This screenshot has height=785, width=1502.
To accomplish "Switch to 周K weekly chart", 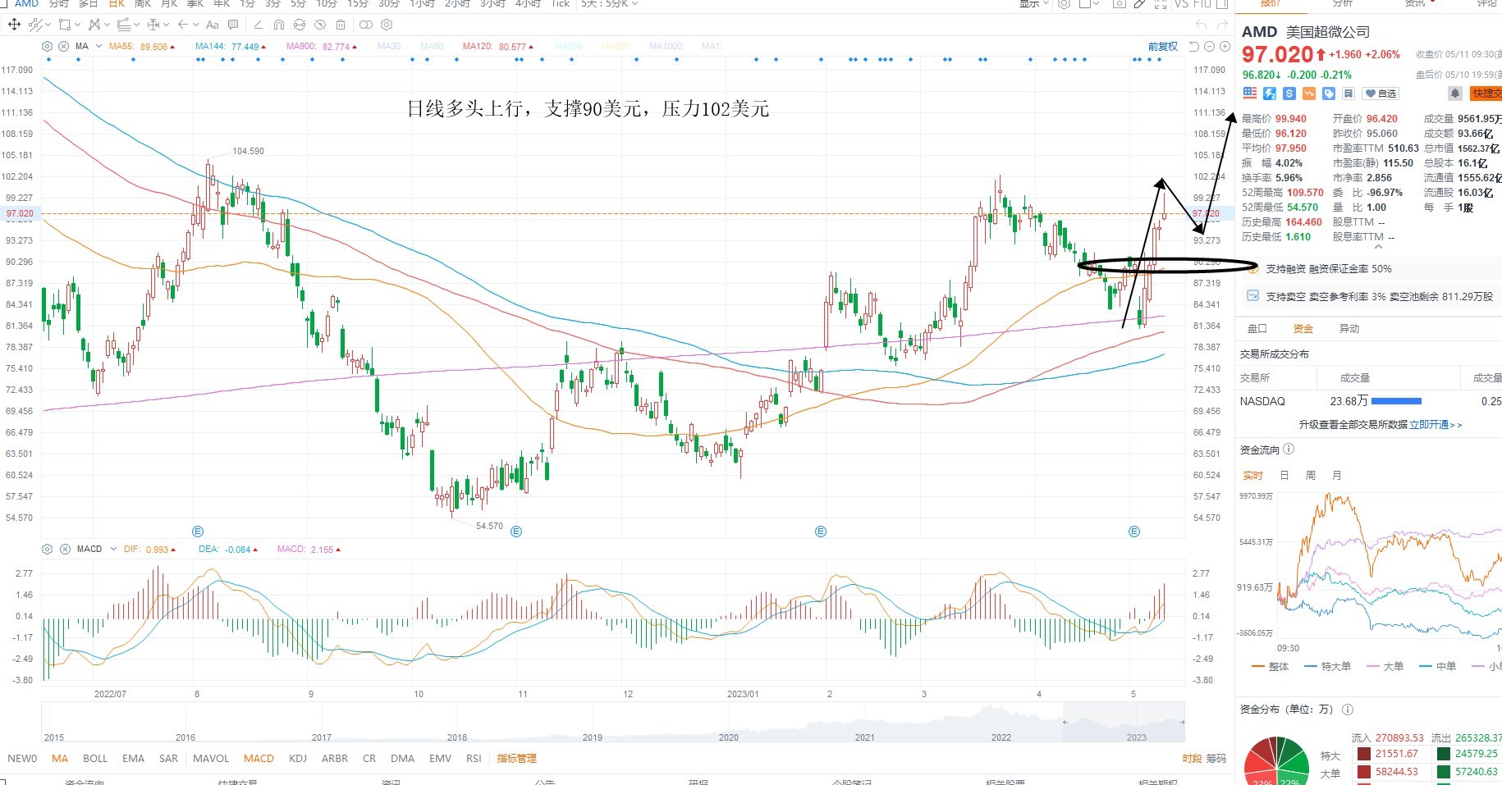I will click(143, 4).
